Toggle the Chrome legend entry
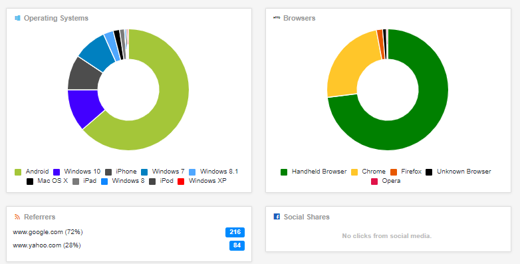 [x=368, y=172]
